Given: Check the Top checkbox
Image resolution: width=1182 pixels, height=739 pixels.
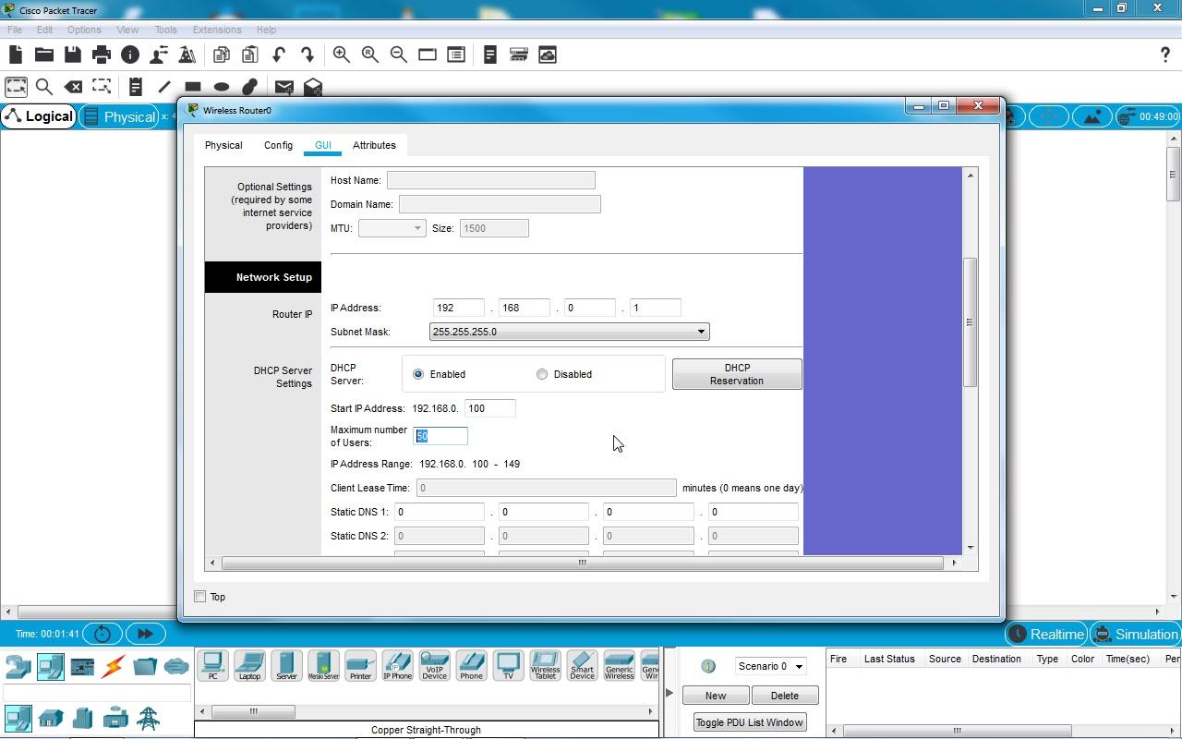Looking at the screenshot, I should coord(200,597).
